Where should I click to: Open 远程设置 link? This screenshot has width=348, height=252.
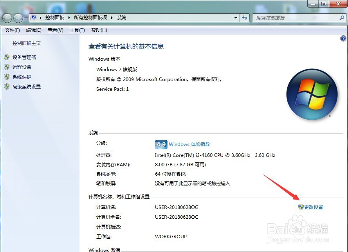[x=22, y=67]
